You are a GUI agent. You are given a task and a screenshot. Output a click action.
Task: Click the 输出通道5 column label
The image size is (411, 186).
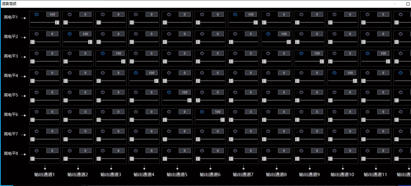177,174
